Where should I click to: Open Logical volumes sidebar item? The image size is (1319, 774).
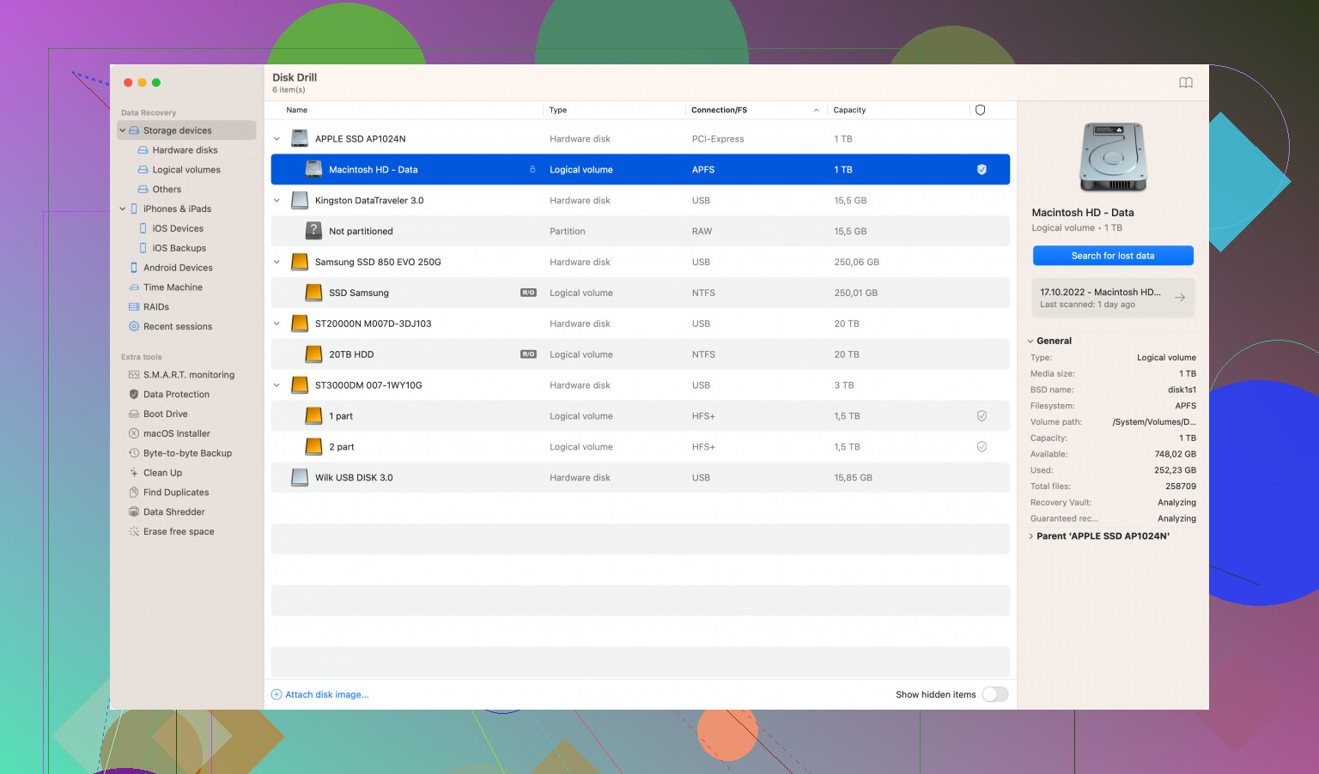coord(185,170)
